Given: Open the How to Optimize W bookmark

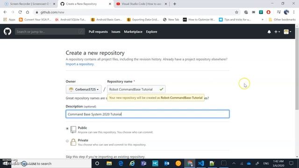Looking at the screenshot, I should pyautogui.click(x=199, y=20).
